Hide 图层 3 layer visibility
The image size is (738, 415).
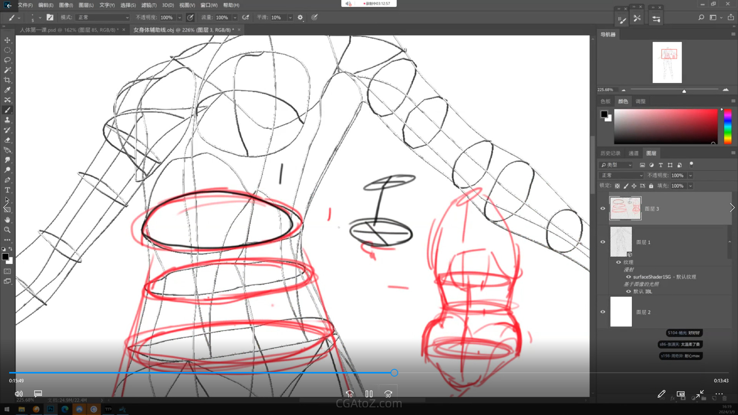point(603,208)
